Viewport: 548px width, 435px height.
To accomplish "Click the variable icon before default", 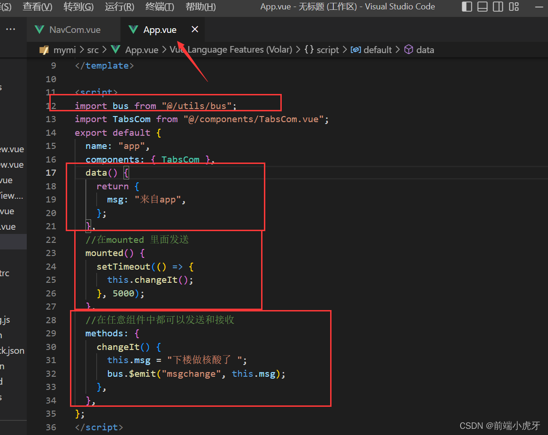I will click(x=356, y=50).
